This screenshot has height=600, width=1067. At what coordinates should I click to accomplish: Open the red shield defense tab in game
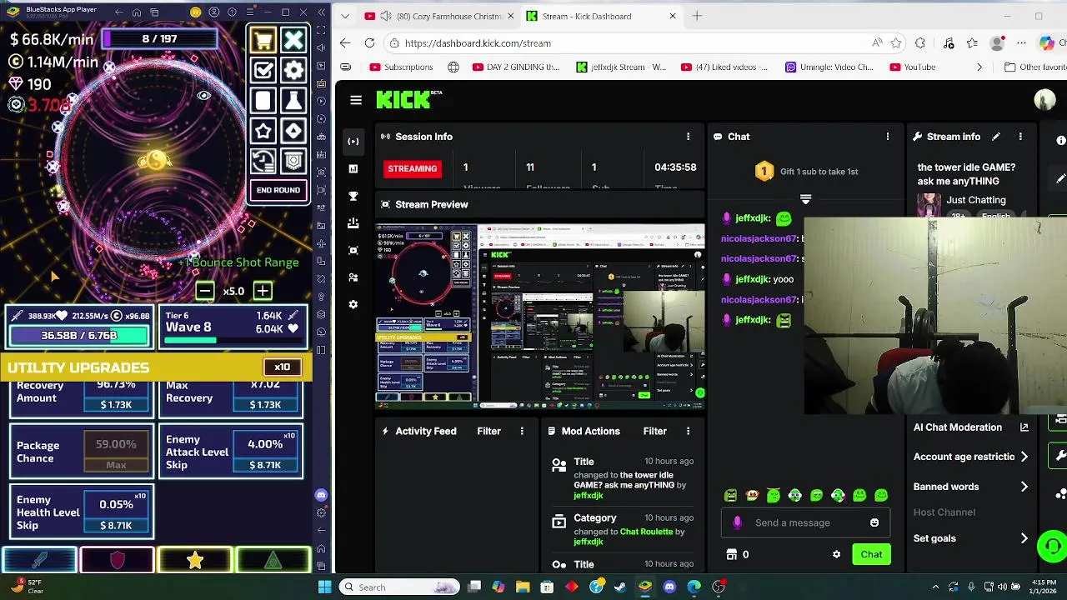click(x=117, y=561)
